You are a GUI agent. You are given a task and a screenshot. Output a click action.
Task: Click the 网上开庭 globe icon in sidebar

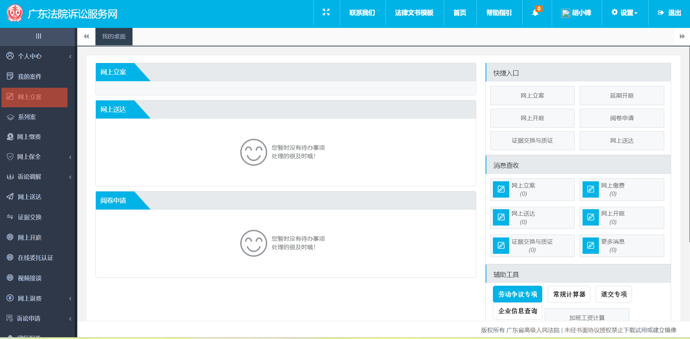tap(10, 237)
